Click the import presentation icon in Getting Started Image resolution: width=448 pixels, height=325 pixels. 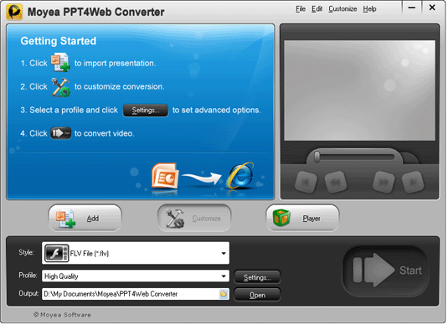click(60, 62)
